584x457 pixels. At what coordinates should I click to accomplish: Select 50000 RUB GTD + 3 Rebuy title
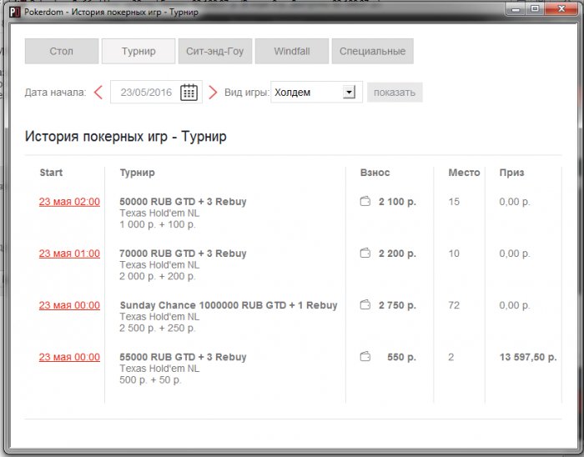[x=183, y=202]
